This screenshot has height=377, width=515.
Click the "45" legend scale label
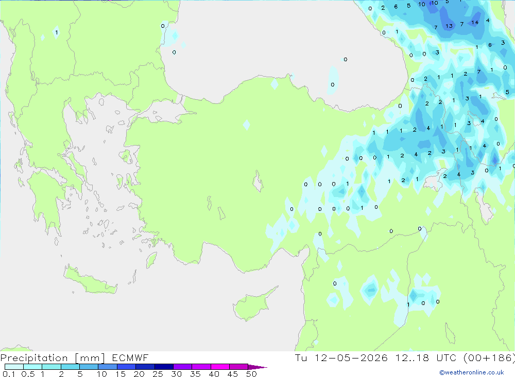[x=233, y=374]
